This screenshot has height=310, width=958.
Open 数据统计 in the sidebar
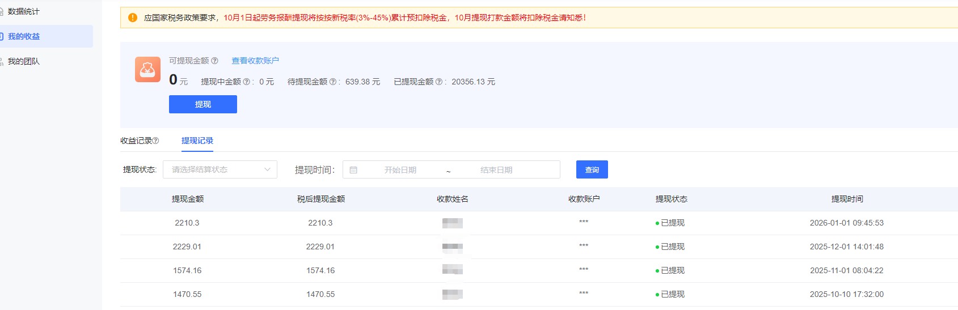pyautogui.click(x=24, y=11)
